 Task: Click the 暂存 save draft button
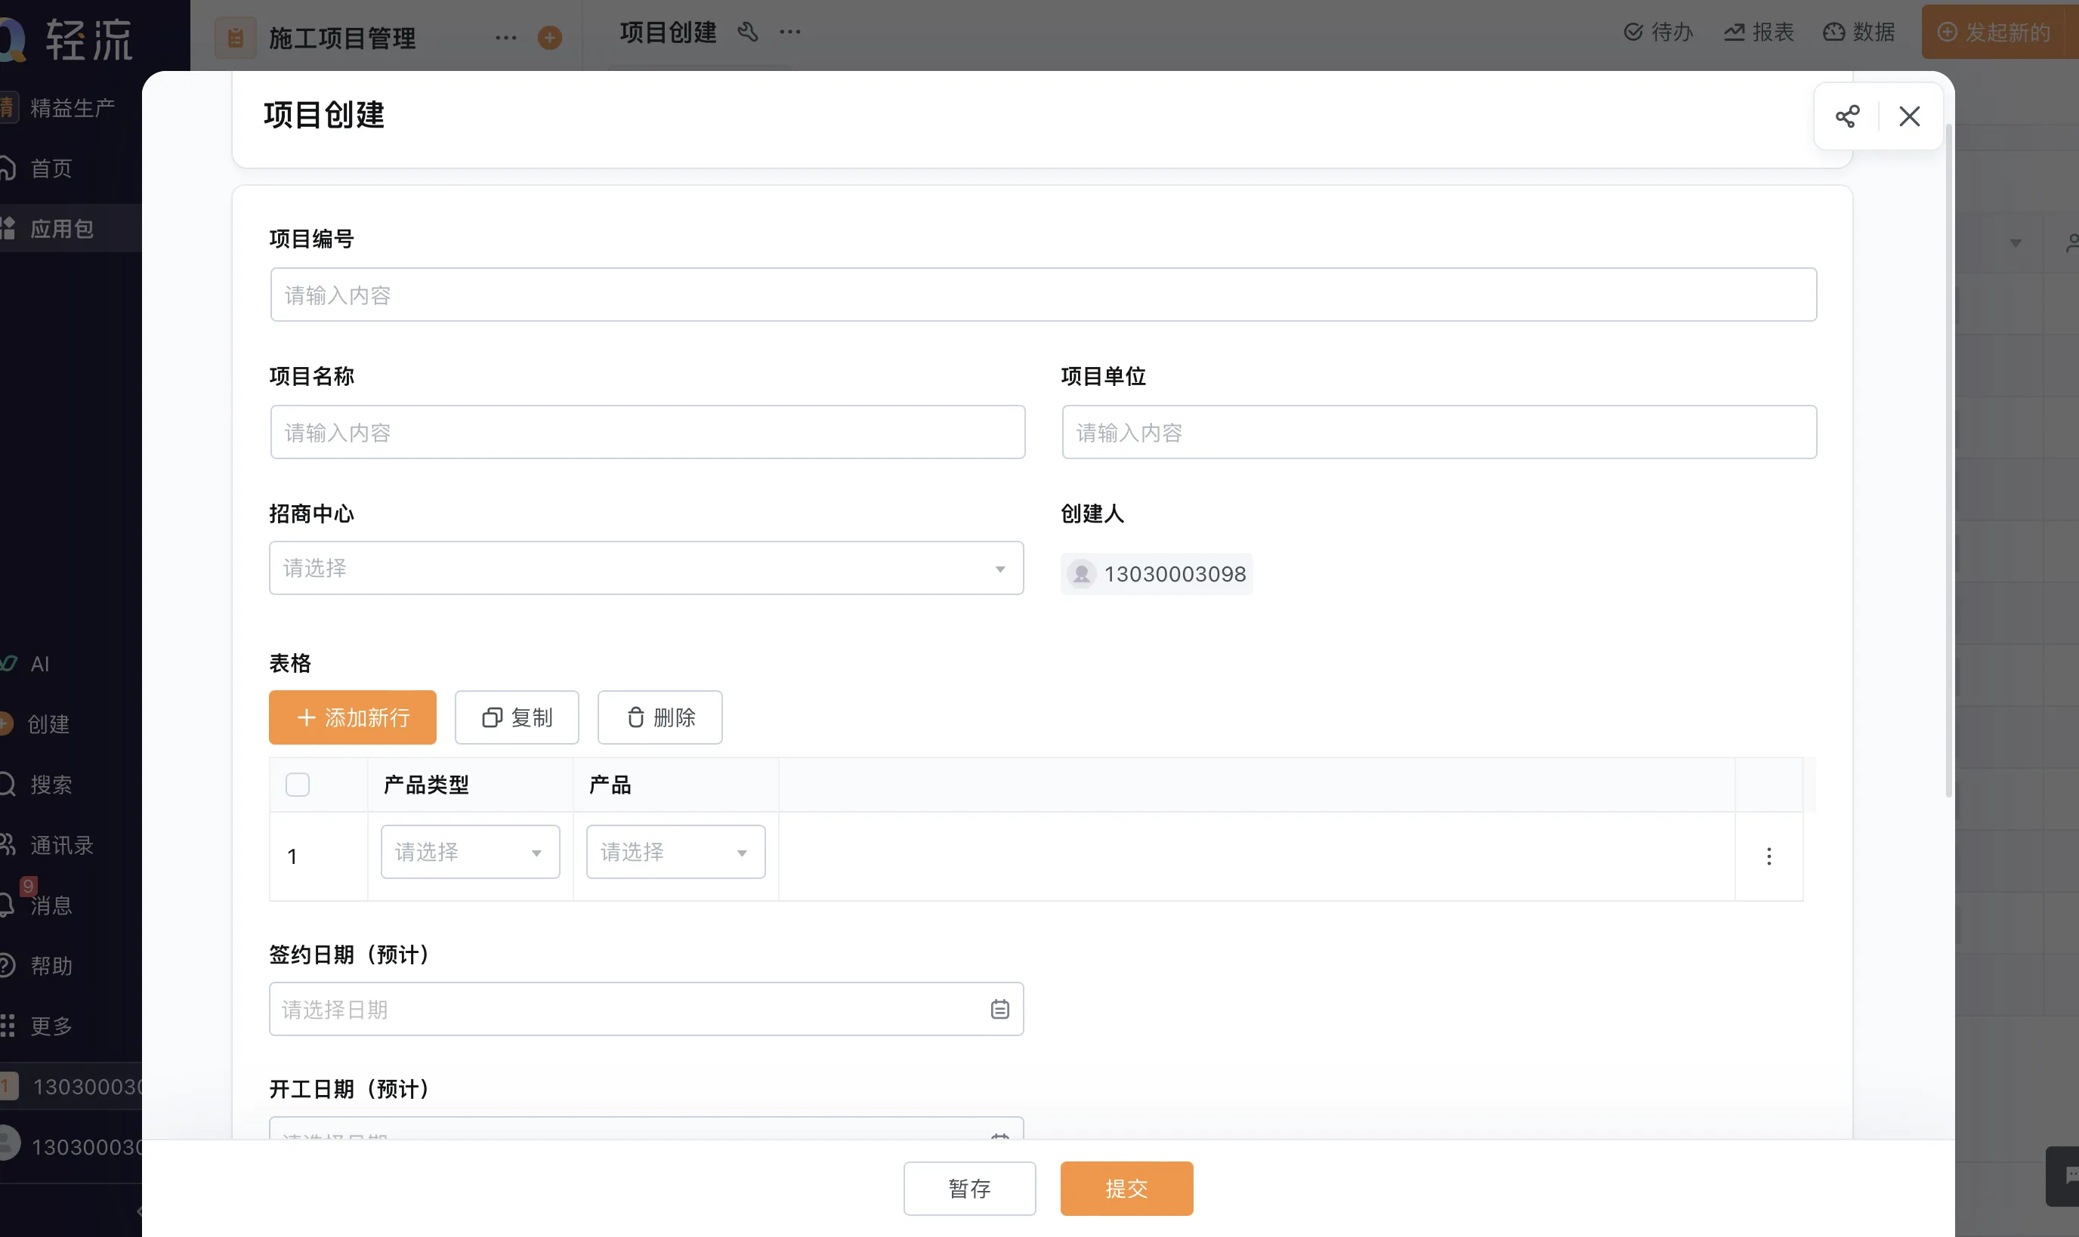coord(969,1189)
